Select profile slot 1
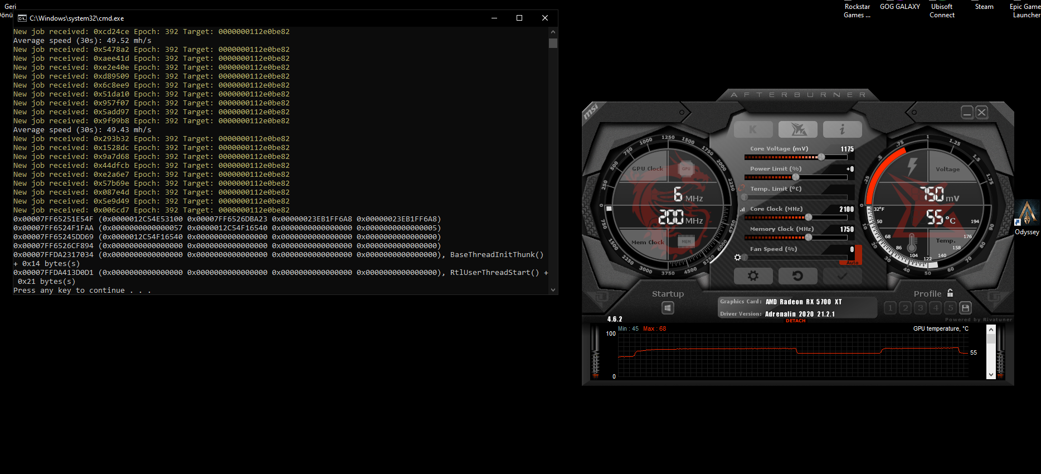 pyautogui.click(x=891, y=308)
